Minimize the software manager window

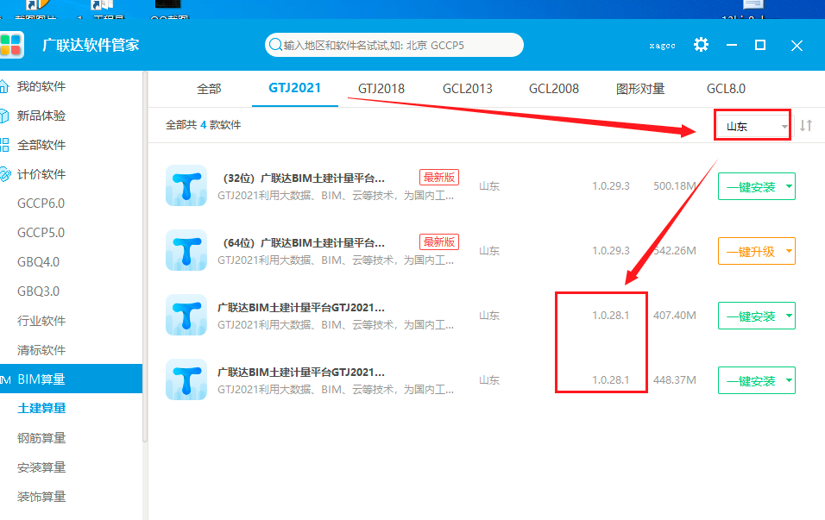732,45
